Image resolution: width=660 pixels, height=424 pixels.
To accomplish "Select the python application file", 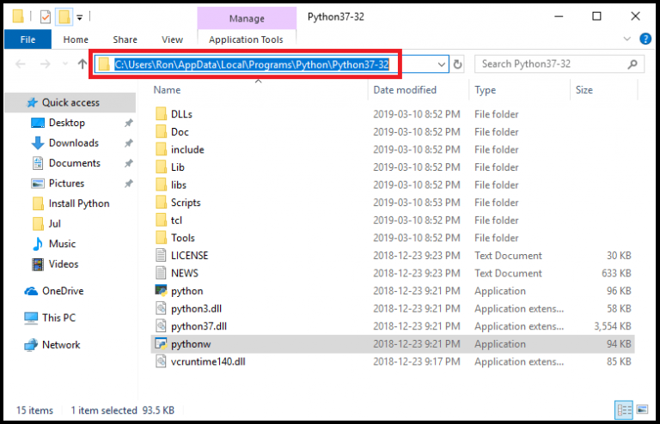I will click(186, 291).
